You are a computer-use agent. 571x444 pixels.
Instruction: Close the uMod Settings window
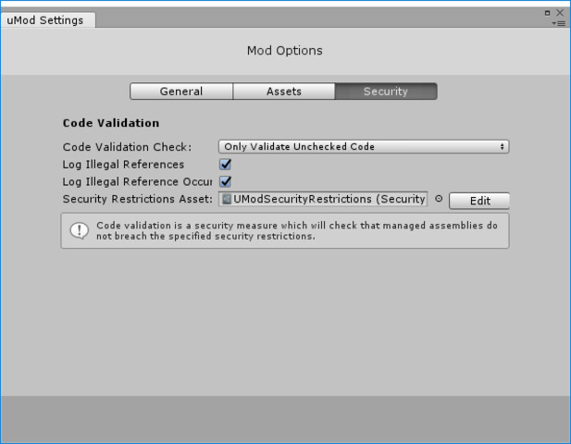pyautogui.click(x=560, y=13)
